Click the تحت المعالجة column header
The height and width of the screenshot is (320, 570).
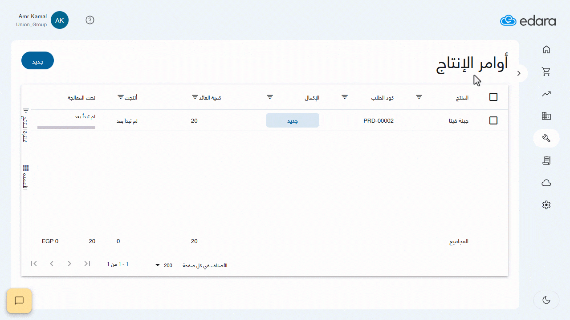tap(81, 97)
